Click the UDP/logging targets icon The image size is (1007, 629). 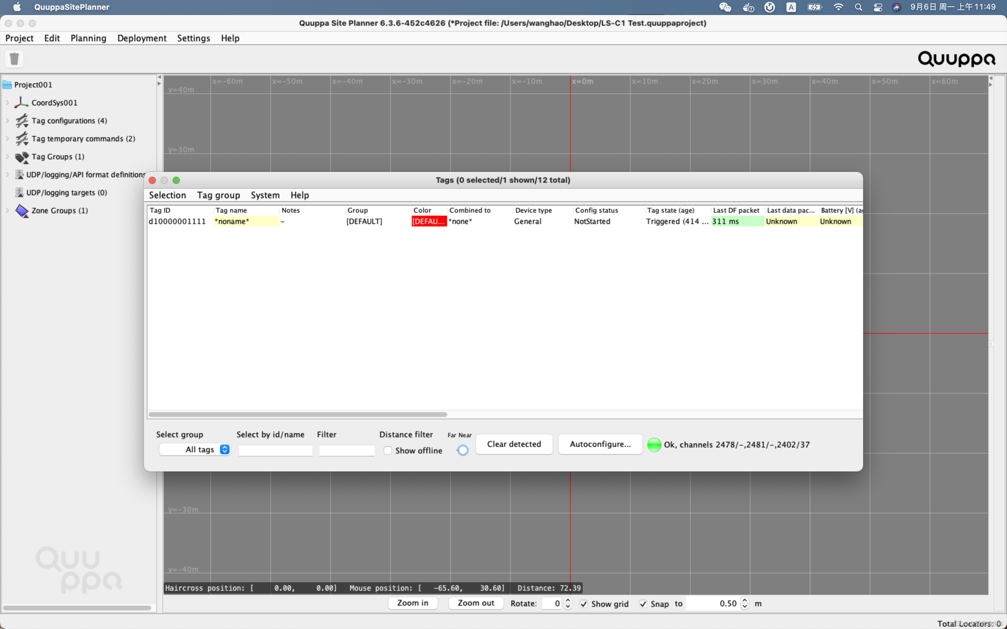click(x=19, y=193)
